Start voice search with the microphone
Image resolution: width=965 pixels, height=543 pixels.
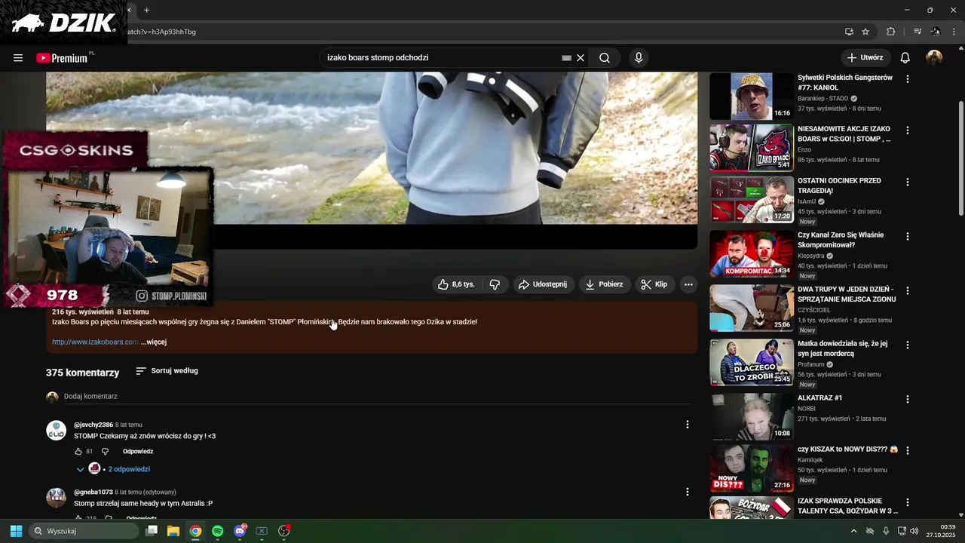coord(639,58)
